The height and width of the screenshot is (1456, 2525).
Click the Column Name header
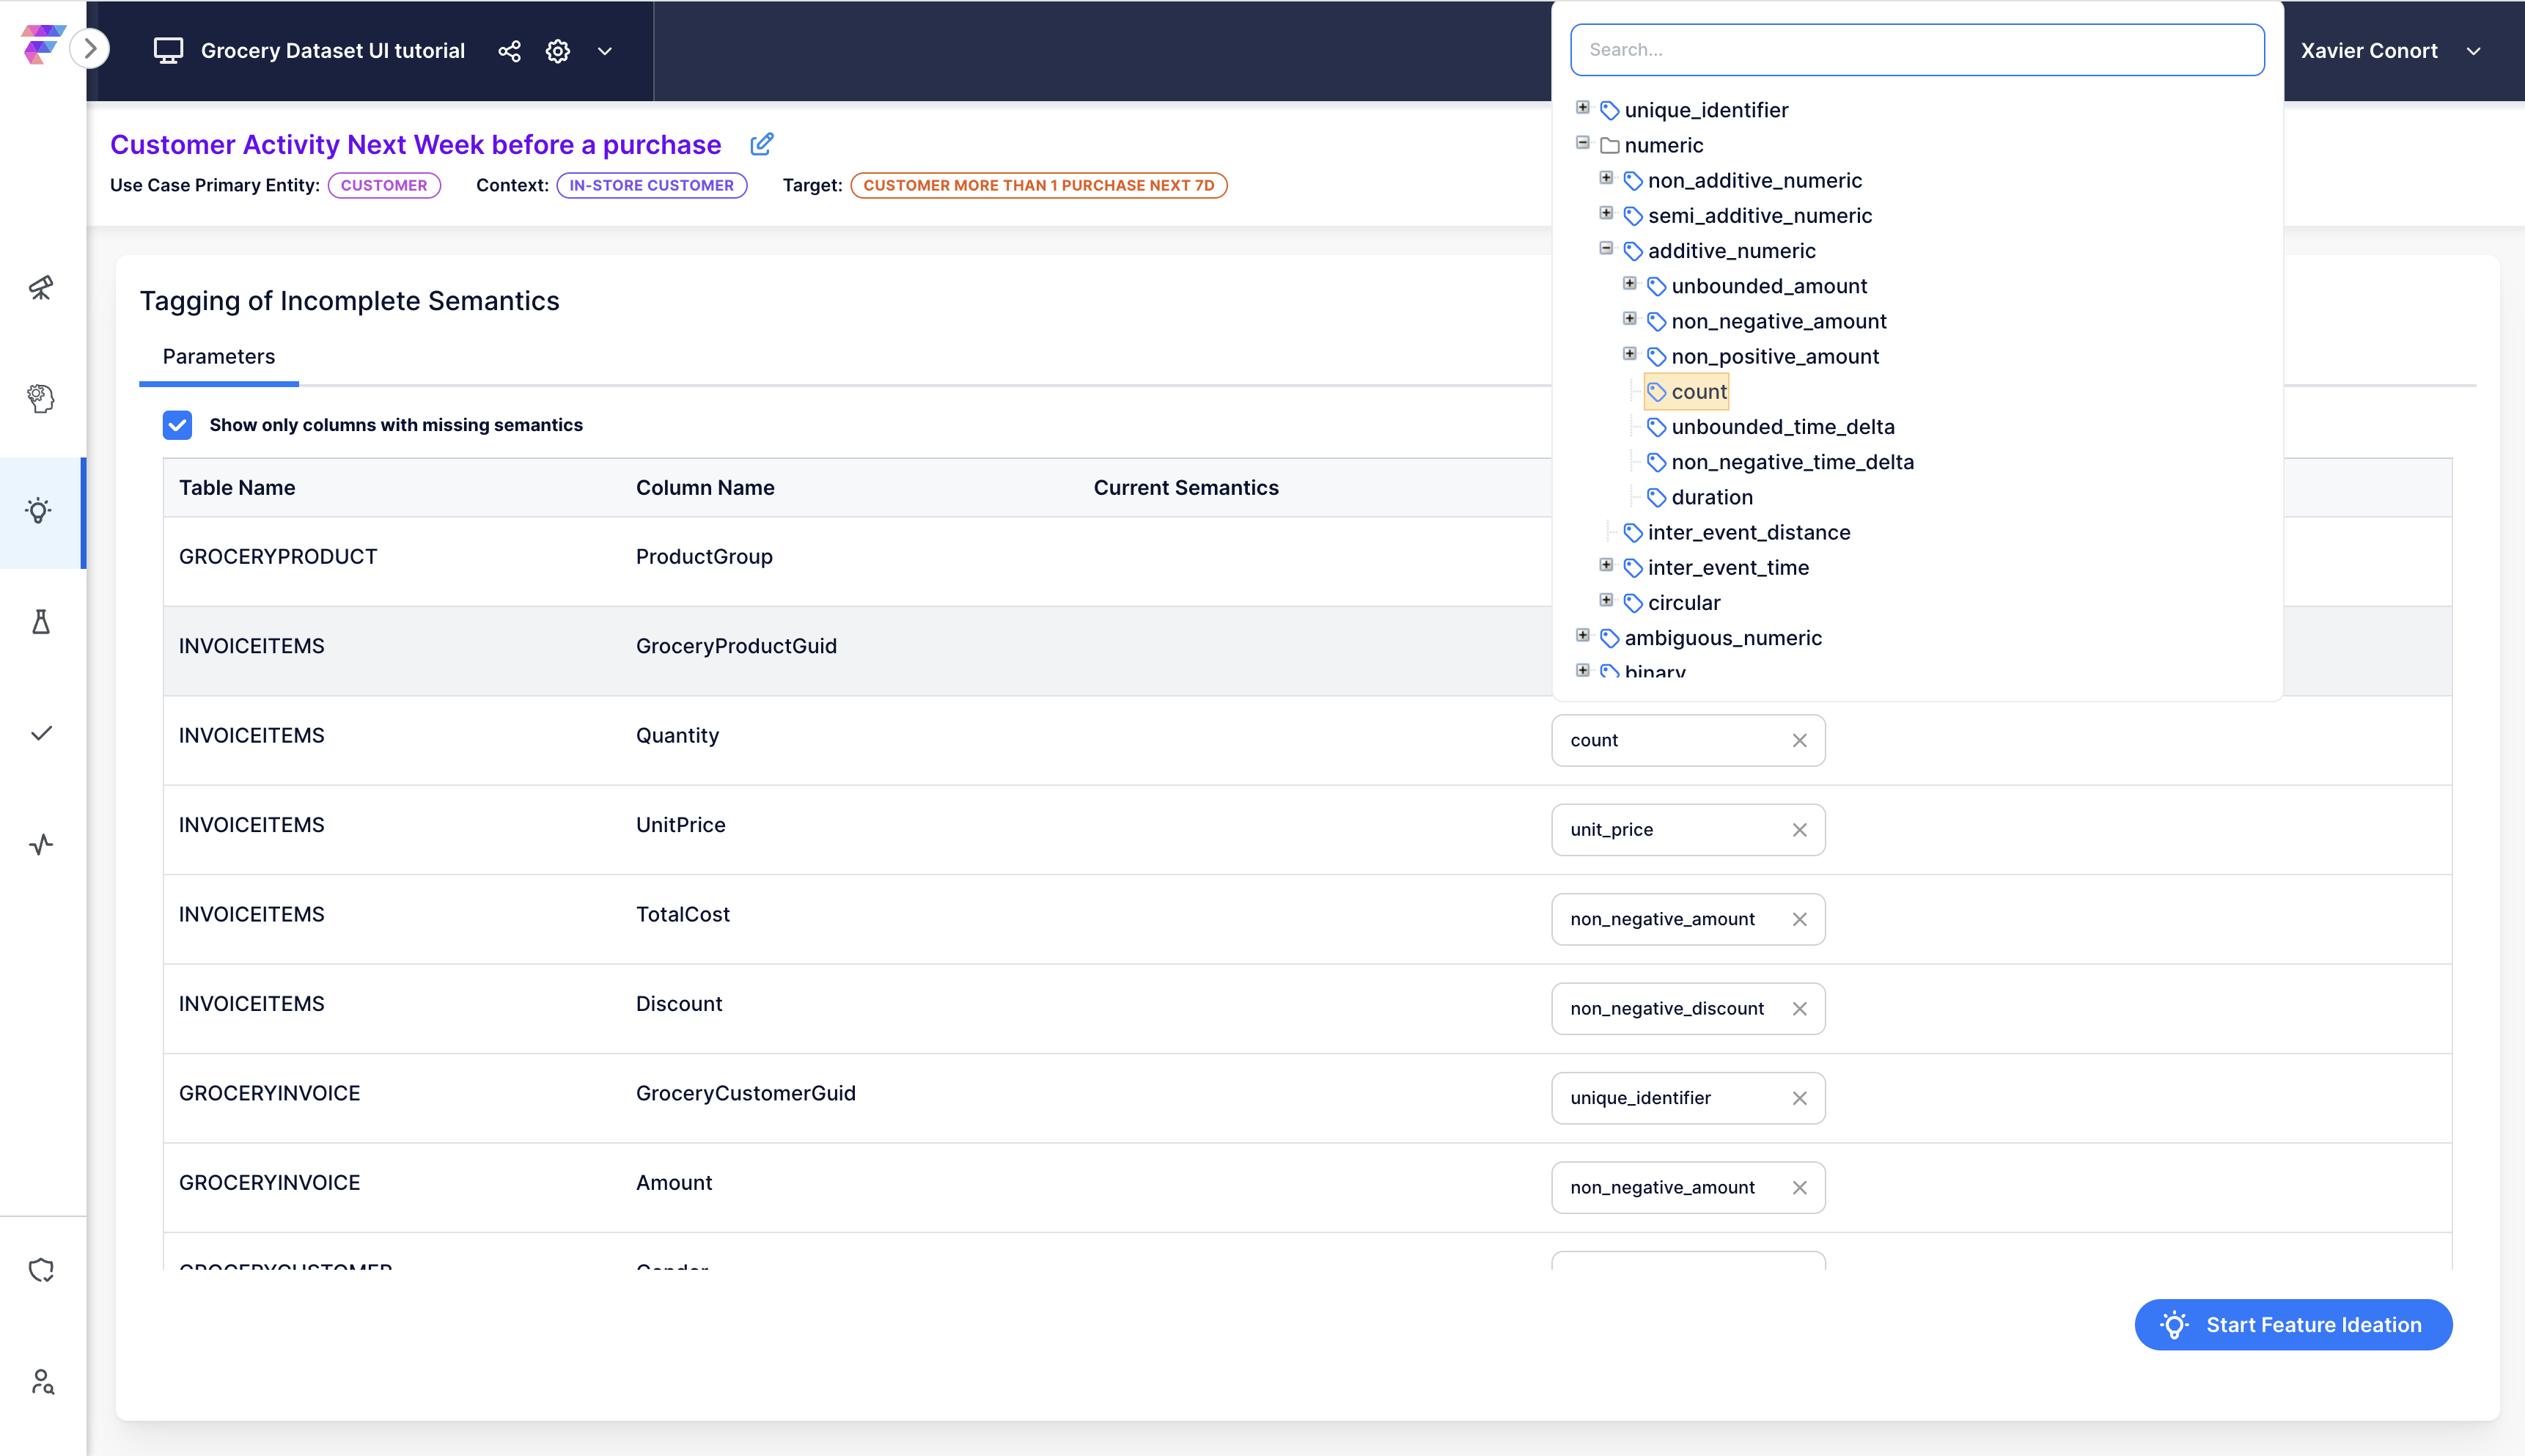705,488
